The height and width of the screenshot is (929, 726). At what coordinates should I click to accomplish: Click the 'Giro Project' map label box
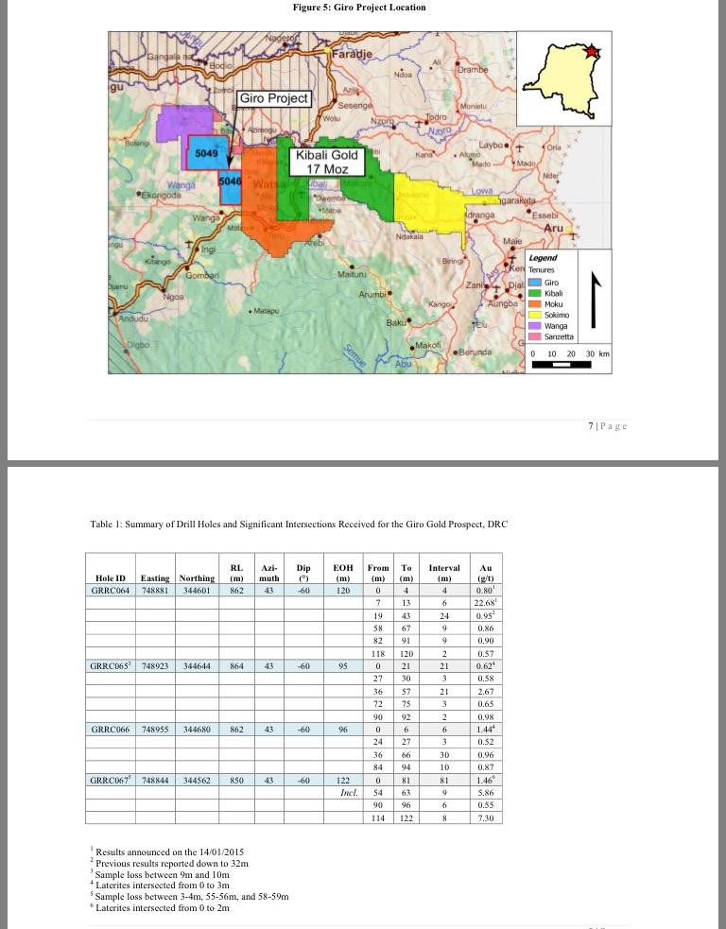tap(274, 98)
